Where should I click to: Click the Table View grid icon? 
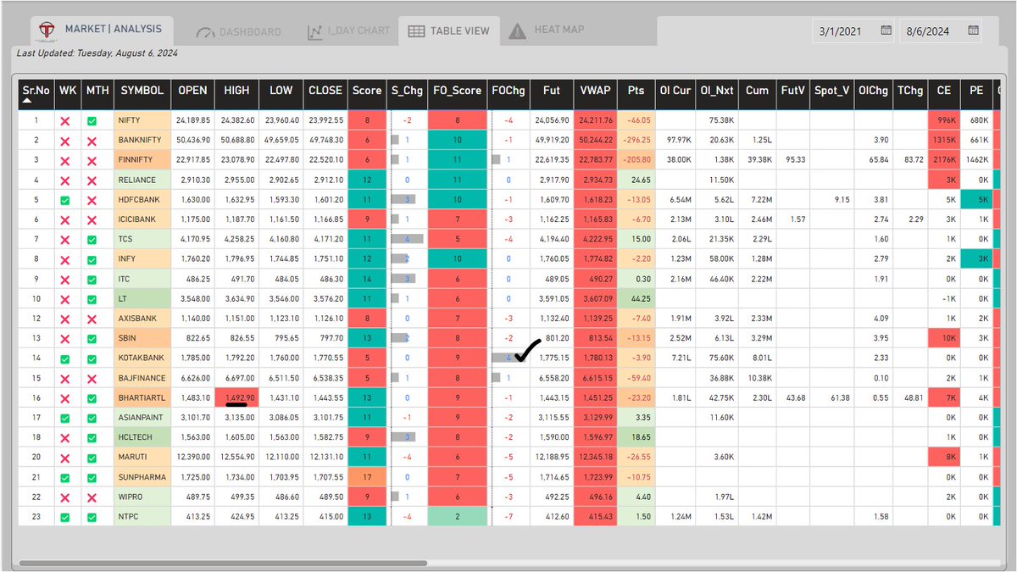tap(416, 31)
